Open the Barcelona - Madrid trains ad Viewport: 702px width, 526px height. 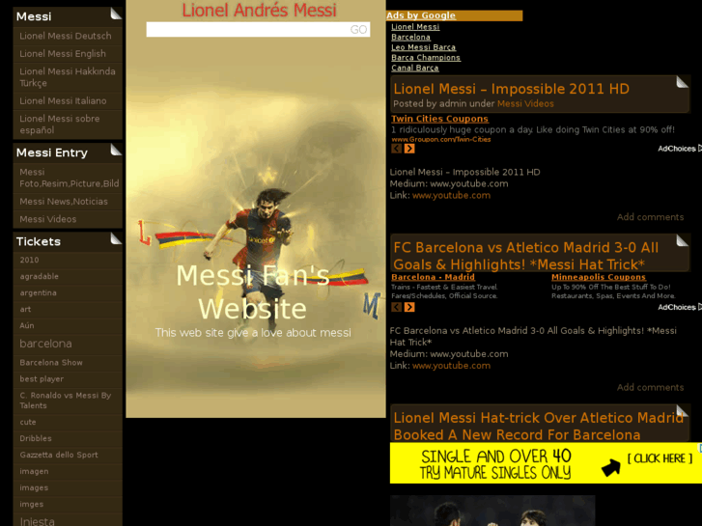(x=433, y=277)
